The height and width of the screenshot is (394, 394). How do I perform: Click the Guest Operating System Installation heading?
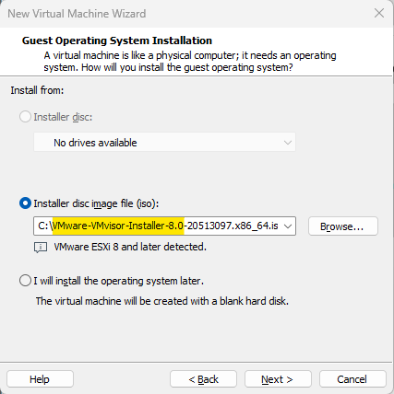tap(117, 41)
